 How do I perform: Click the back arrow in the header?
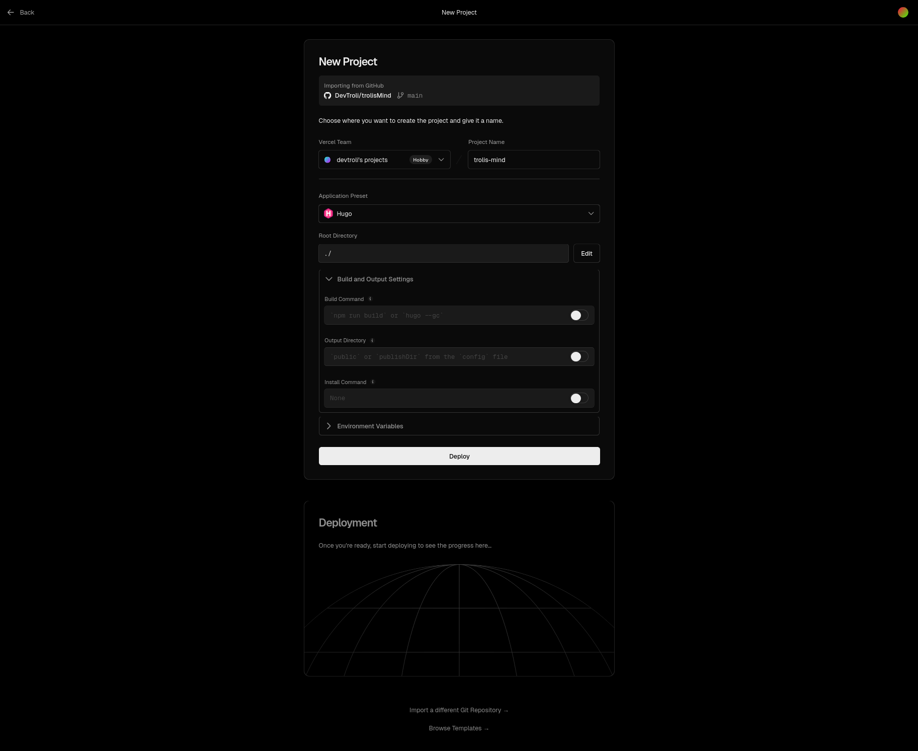coord(11,12)
